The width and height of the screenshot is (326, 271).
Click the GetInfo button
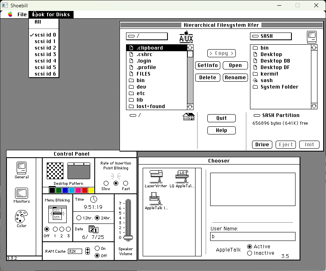208,65
